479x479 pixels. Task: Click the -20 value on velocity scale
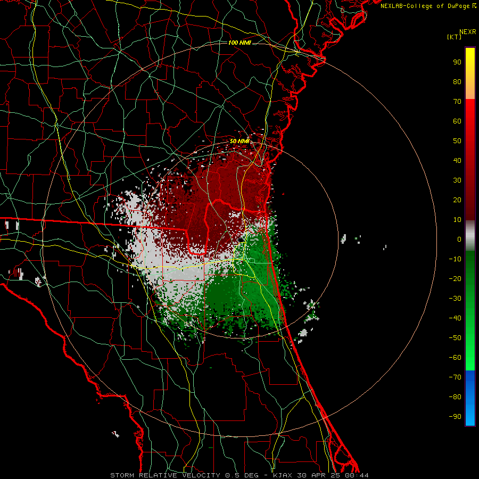(455, 278)
